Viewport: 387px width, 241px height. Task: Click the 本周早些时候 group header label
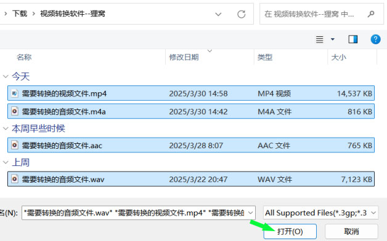[38, 128]
